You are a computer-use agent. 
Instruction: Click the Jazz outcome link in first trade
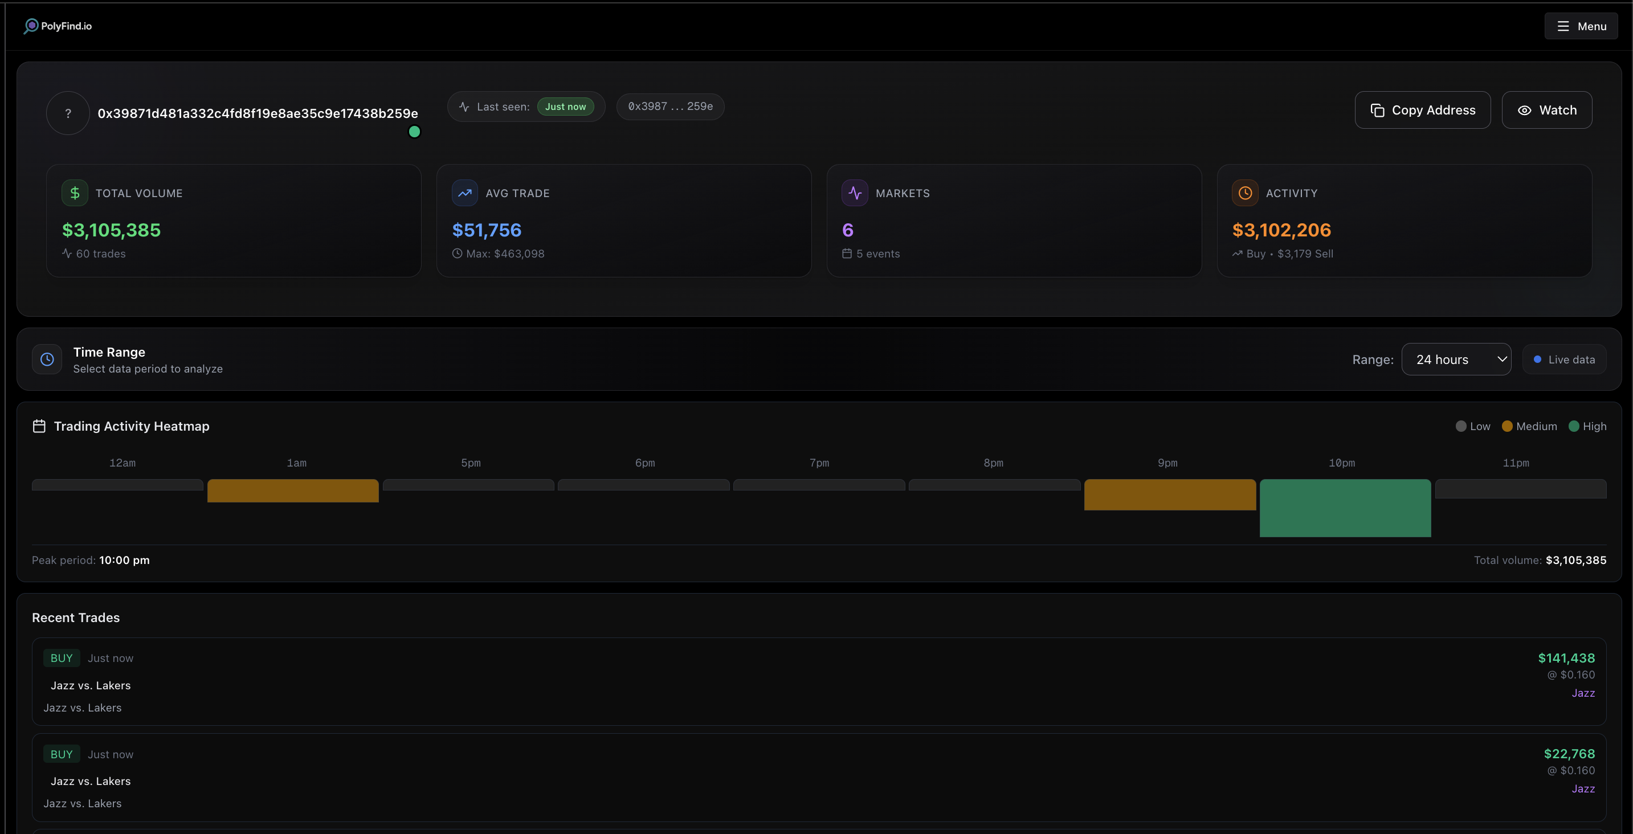point(1583,693)
